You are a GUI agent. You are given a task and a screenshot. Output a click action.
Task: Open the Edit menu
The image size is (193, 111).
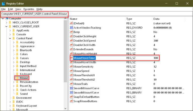tap(11, 9)
